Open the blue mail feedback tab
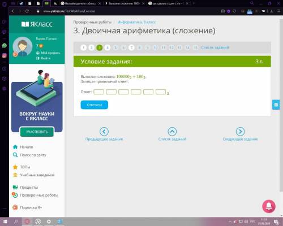 pyautogui.click(x=276, y=105)
